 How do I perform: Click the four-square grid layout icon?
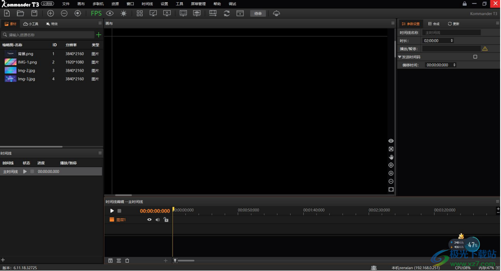pyautogui.click(x=140, y=13)
